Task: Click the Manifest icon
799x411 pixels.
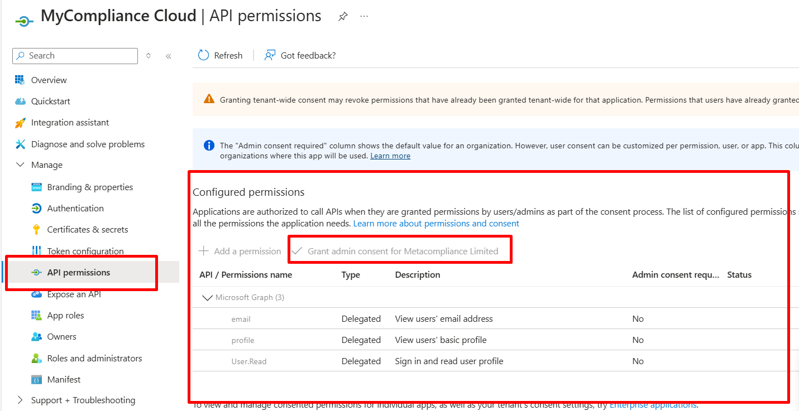Action: 36,379
